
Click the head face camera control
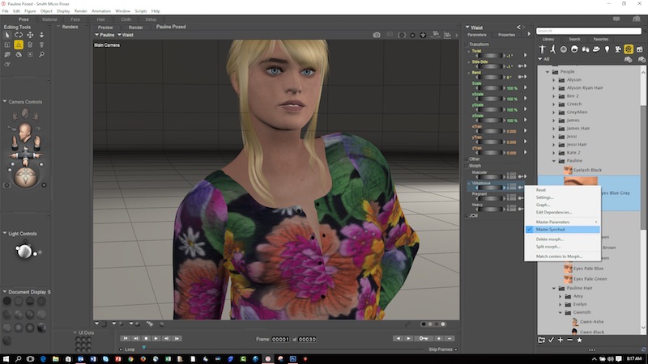coord(25,132)
